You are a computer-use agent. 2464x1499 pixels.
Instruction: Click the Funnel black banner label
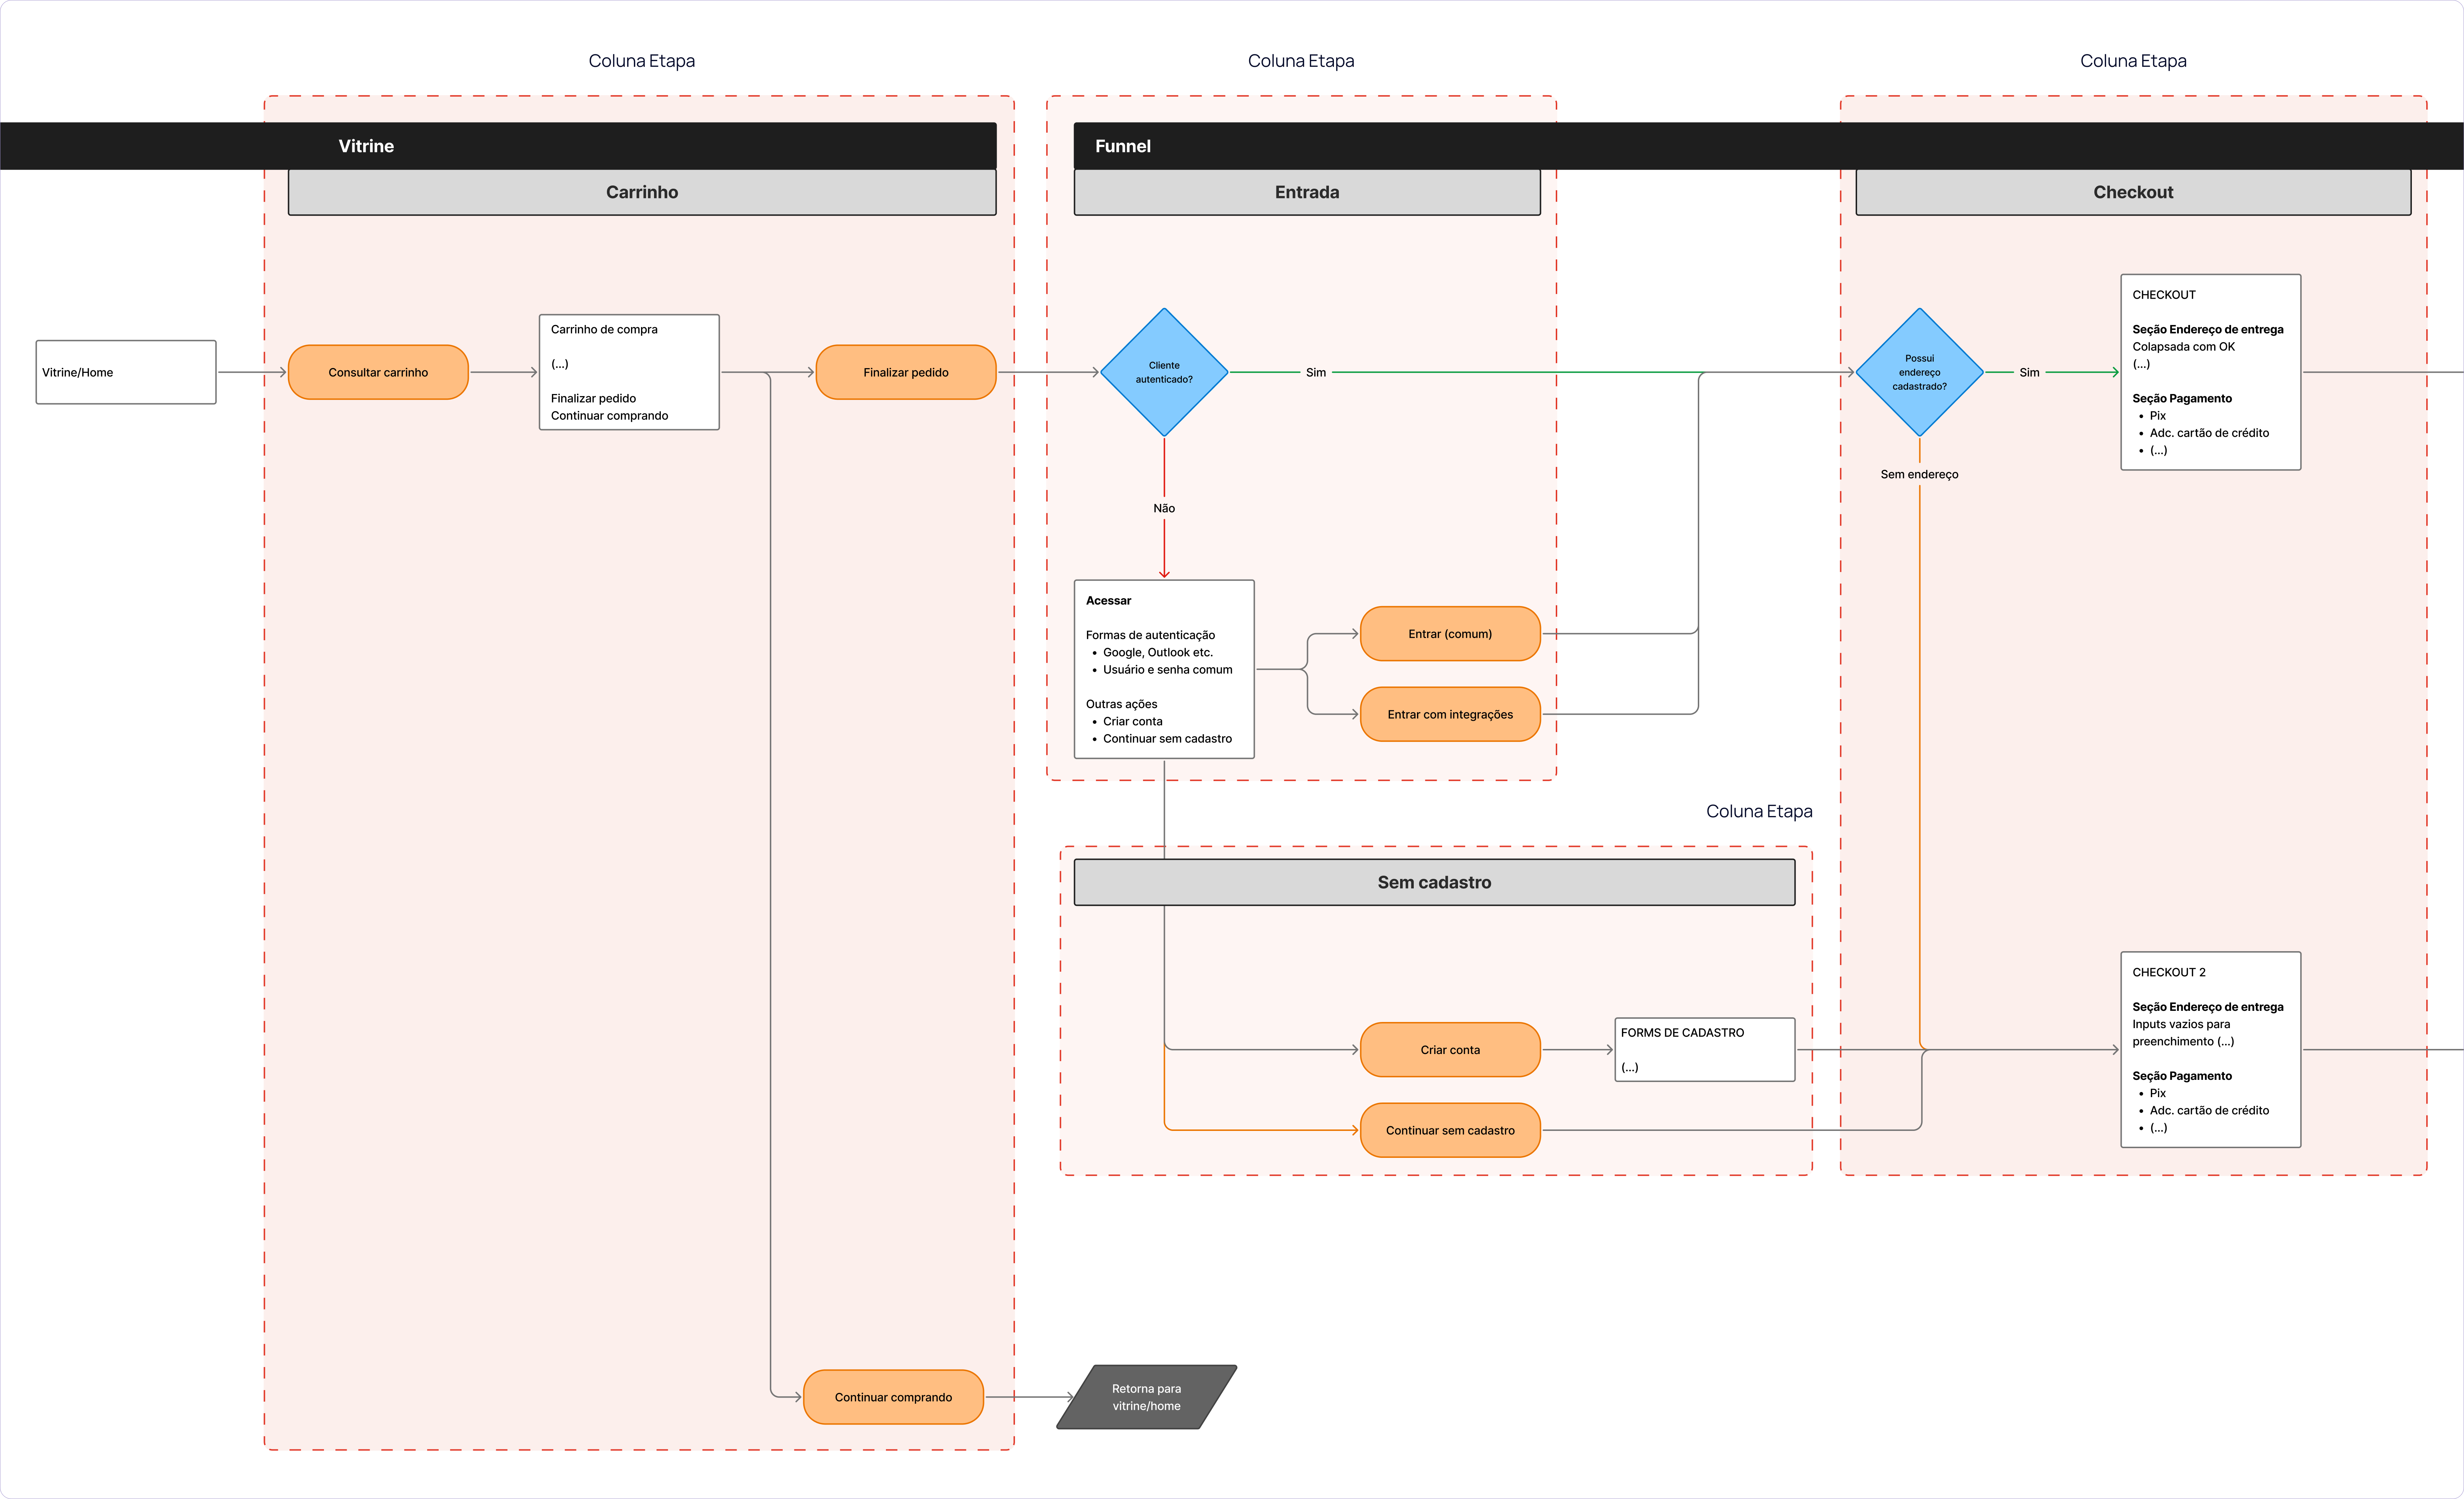tap(1123, 146)
